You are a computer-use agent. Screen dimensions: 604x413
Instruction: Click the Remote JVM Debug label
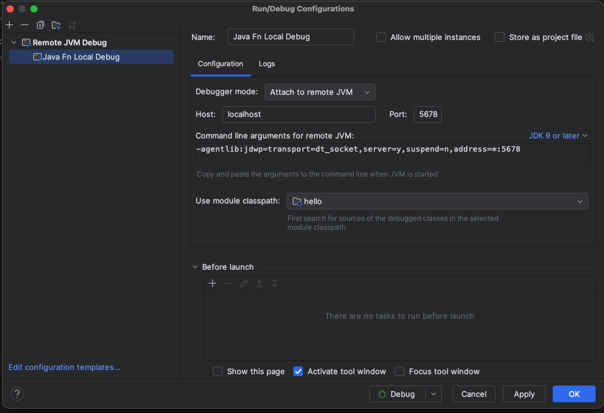(x=70, y=42)
